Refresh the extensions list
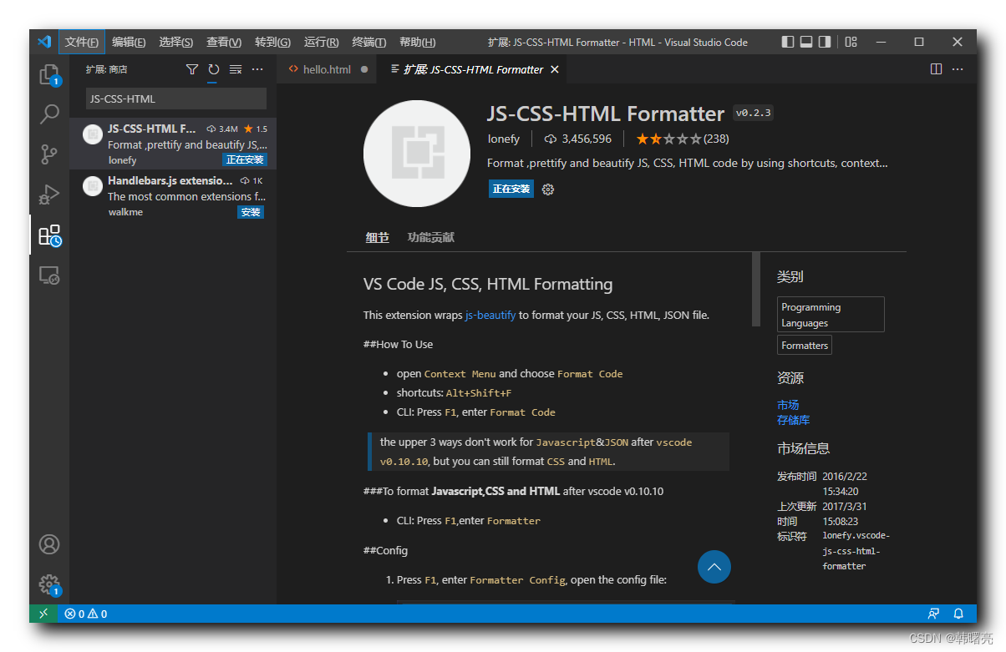The height and width of the screenshot is (652, 1006). [x=213, y=69]
